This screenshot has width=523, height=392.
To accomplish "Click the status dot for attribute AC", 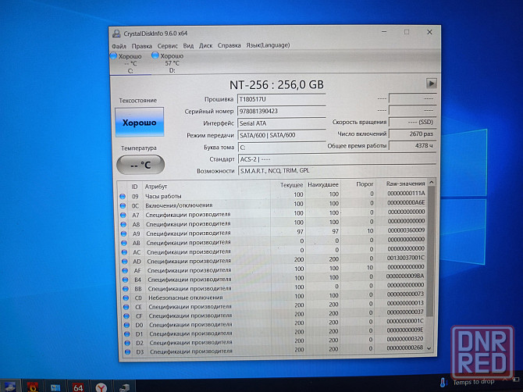I will tap(124, 252).
